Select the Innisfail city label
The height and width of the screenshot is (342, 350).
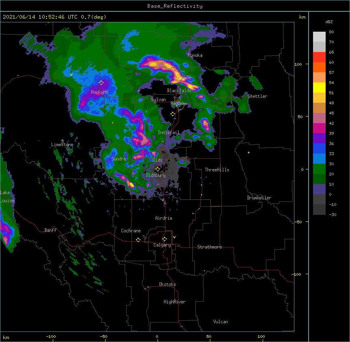(x=169, y=132)
